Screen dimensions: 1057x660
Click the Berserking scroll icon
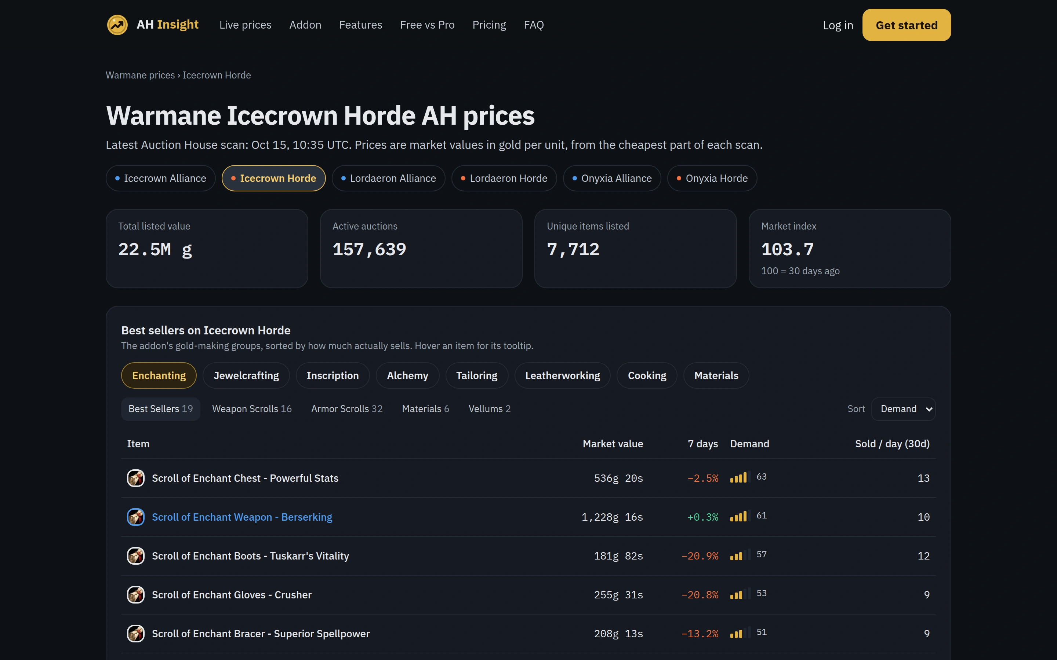[136, 517]
